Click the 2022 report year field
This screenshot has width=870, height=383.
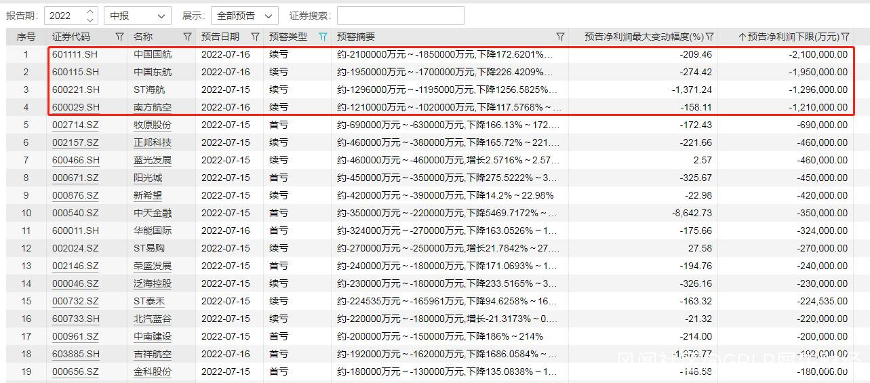tap(65, 16)
